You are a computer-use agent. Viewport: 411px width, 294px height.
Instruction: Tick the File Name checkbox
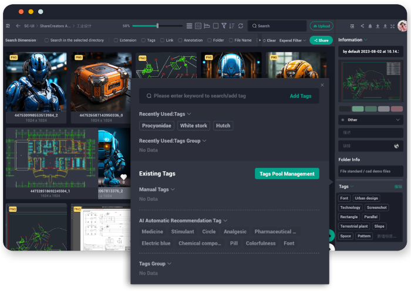[231, 40]
